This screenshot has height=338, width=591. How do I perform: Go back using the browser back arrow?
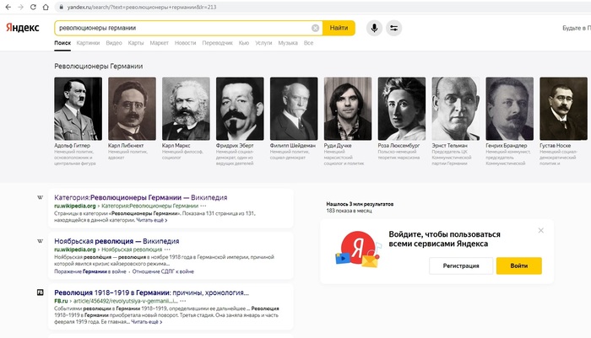coord(8,7)
